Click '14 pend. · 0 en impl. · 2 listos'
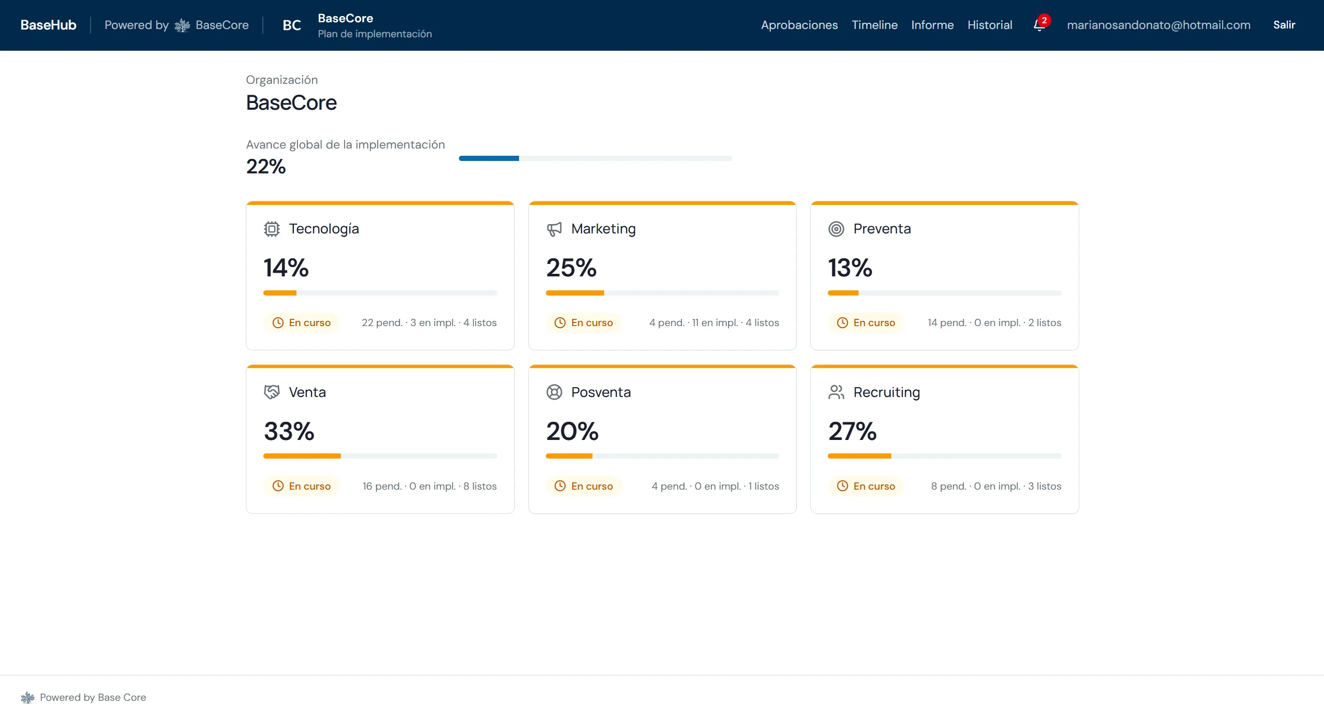Viewport: 1324px width, 721px height. click(x=994, y=322)
